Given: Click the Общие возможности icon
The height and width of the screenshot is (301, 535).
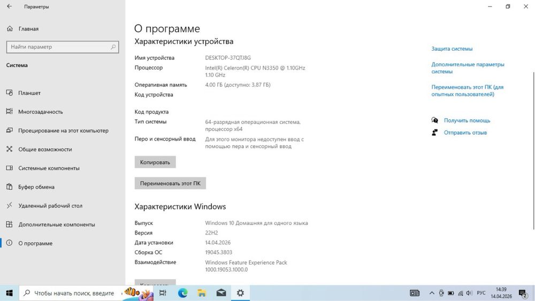Looking at the screenshot, I should tap(10, 149).
